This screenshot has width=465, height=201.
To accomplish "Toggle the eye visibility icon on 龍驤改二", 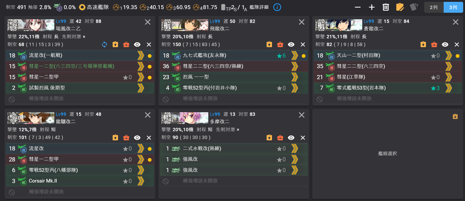I will point(137,137).
